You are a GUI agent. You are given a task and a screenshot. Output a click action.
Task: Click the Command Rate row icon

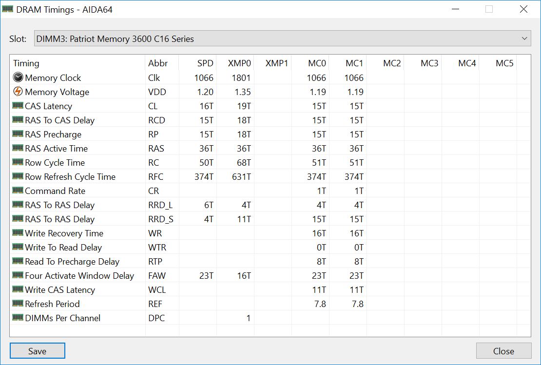click(x=18, y=191)
